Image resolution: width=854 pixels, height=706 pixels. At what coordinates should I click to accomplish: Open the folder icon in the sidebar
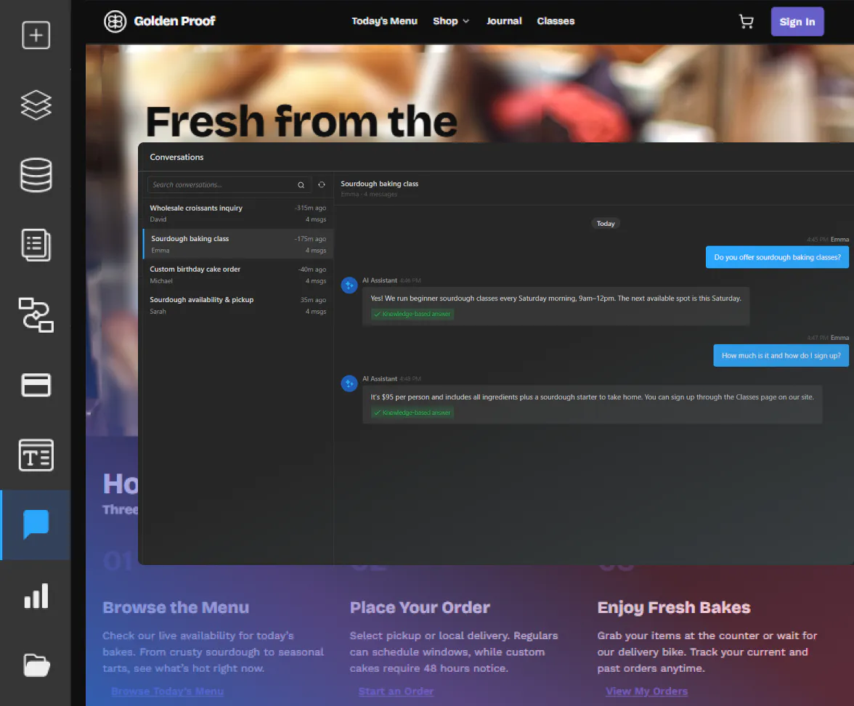pos(36,665)
